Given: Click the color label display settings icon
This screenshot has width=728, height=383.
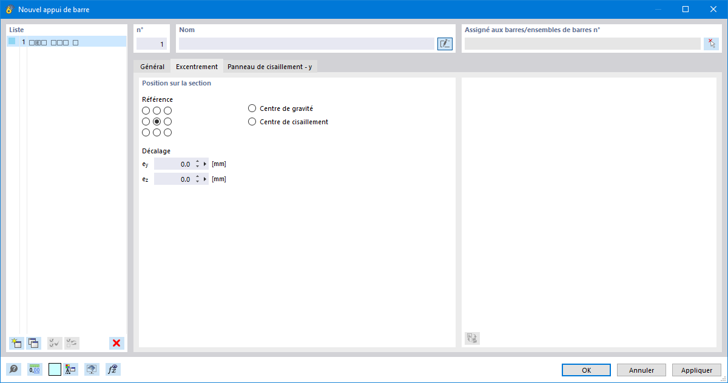Looking at the screenshot, I should coord(70,369).
